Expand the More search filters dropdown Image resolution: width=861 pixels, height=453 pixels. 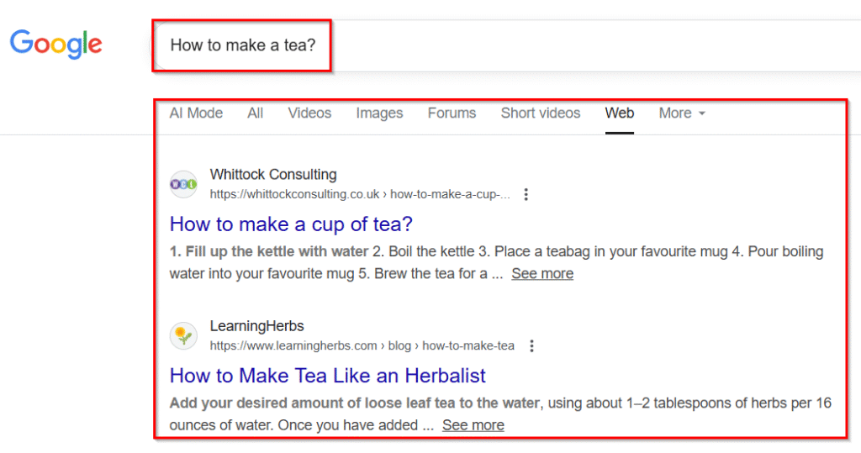(x=682, y=113)
